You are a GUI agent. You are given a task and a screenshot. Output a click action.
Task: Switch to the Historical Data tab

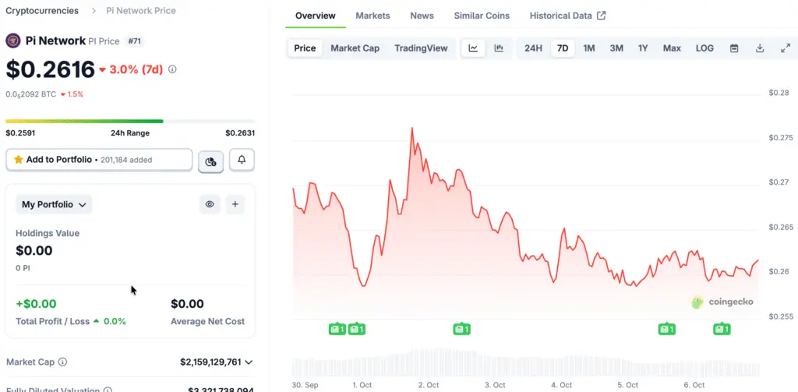click(x=567, y=16)
